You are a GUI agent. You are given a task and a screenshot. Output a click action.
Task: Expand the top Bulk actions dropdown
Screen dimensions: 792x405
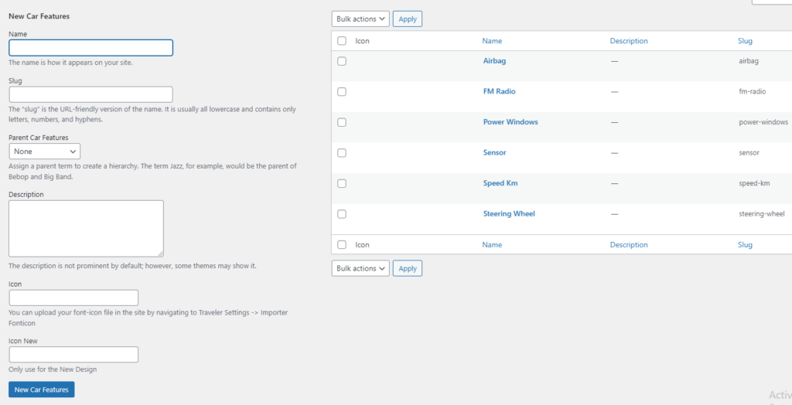click(x=360, y=19)
